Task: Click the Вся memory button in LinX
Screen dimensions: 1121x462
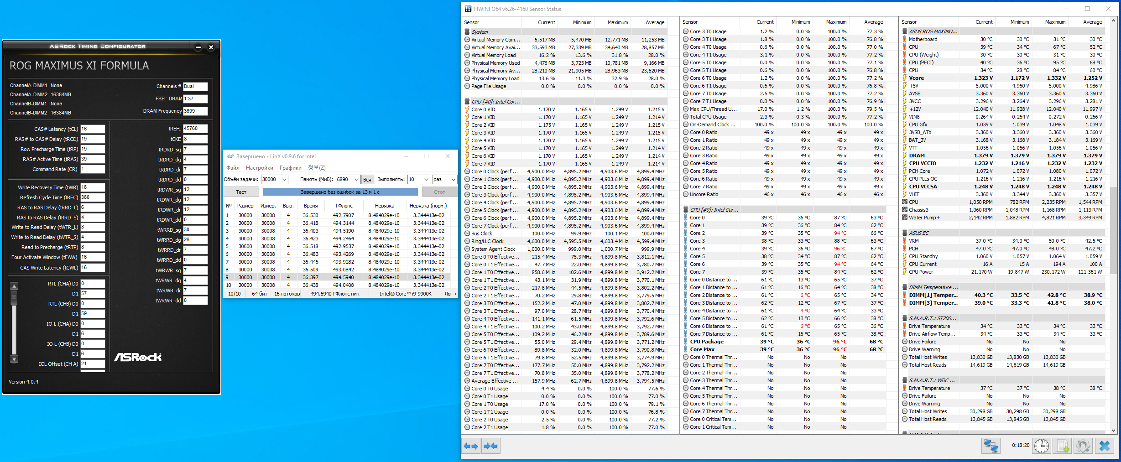Action: click(x=367, y=180)
